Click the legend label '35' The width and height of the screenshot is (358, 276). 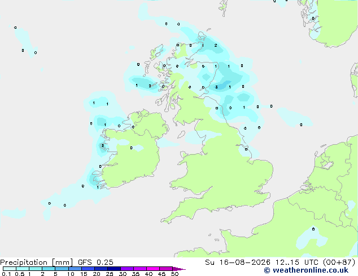[136, 274]
